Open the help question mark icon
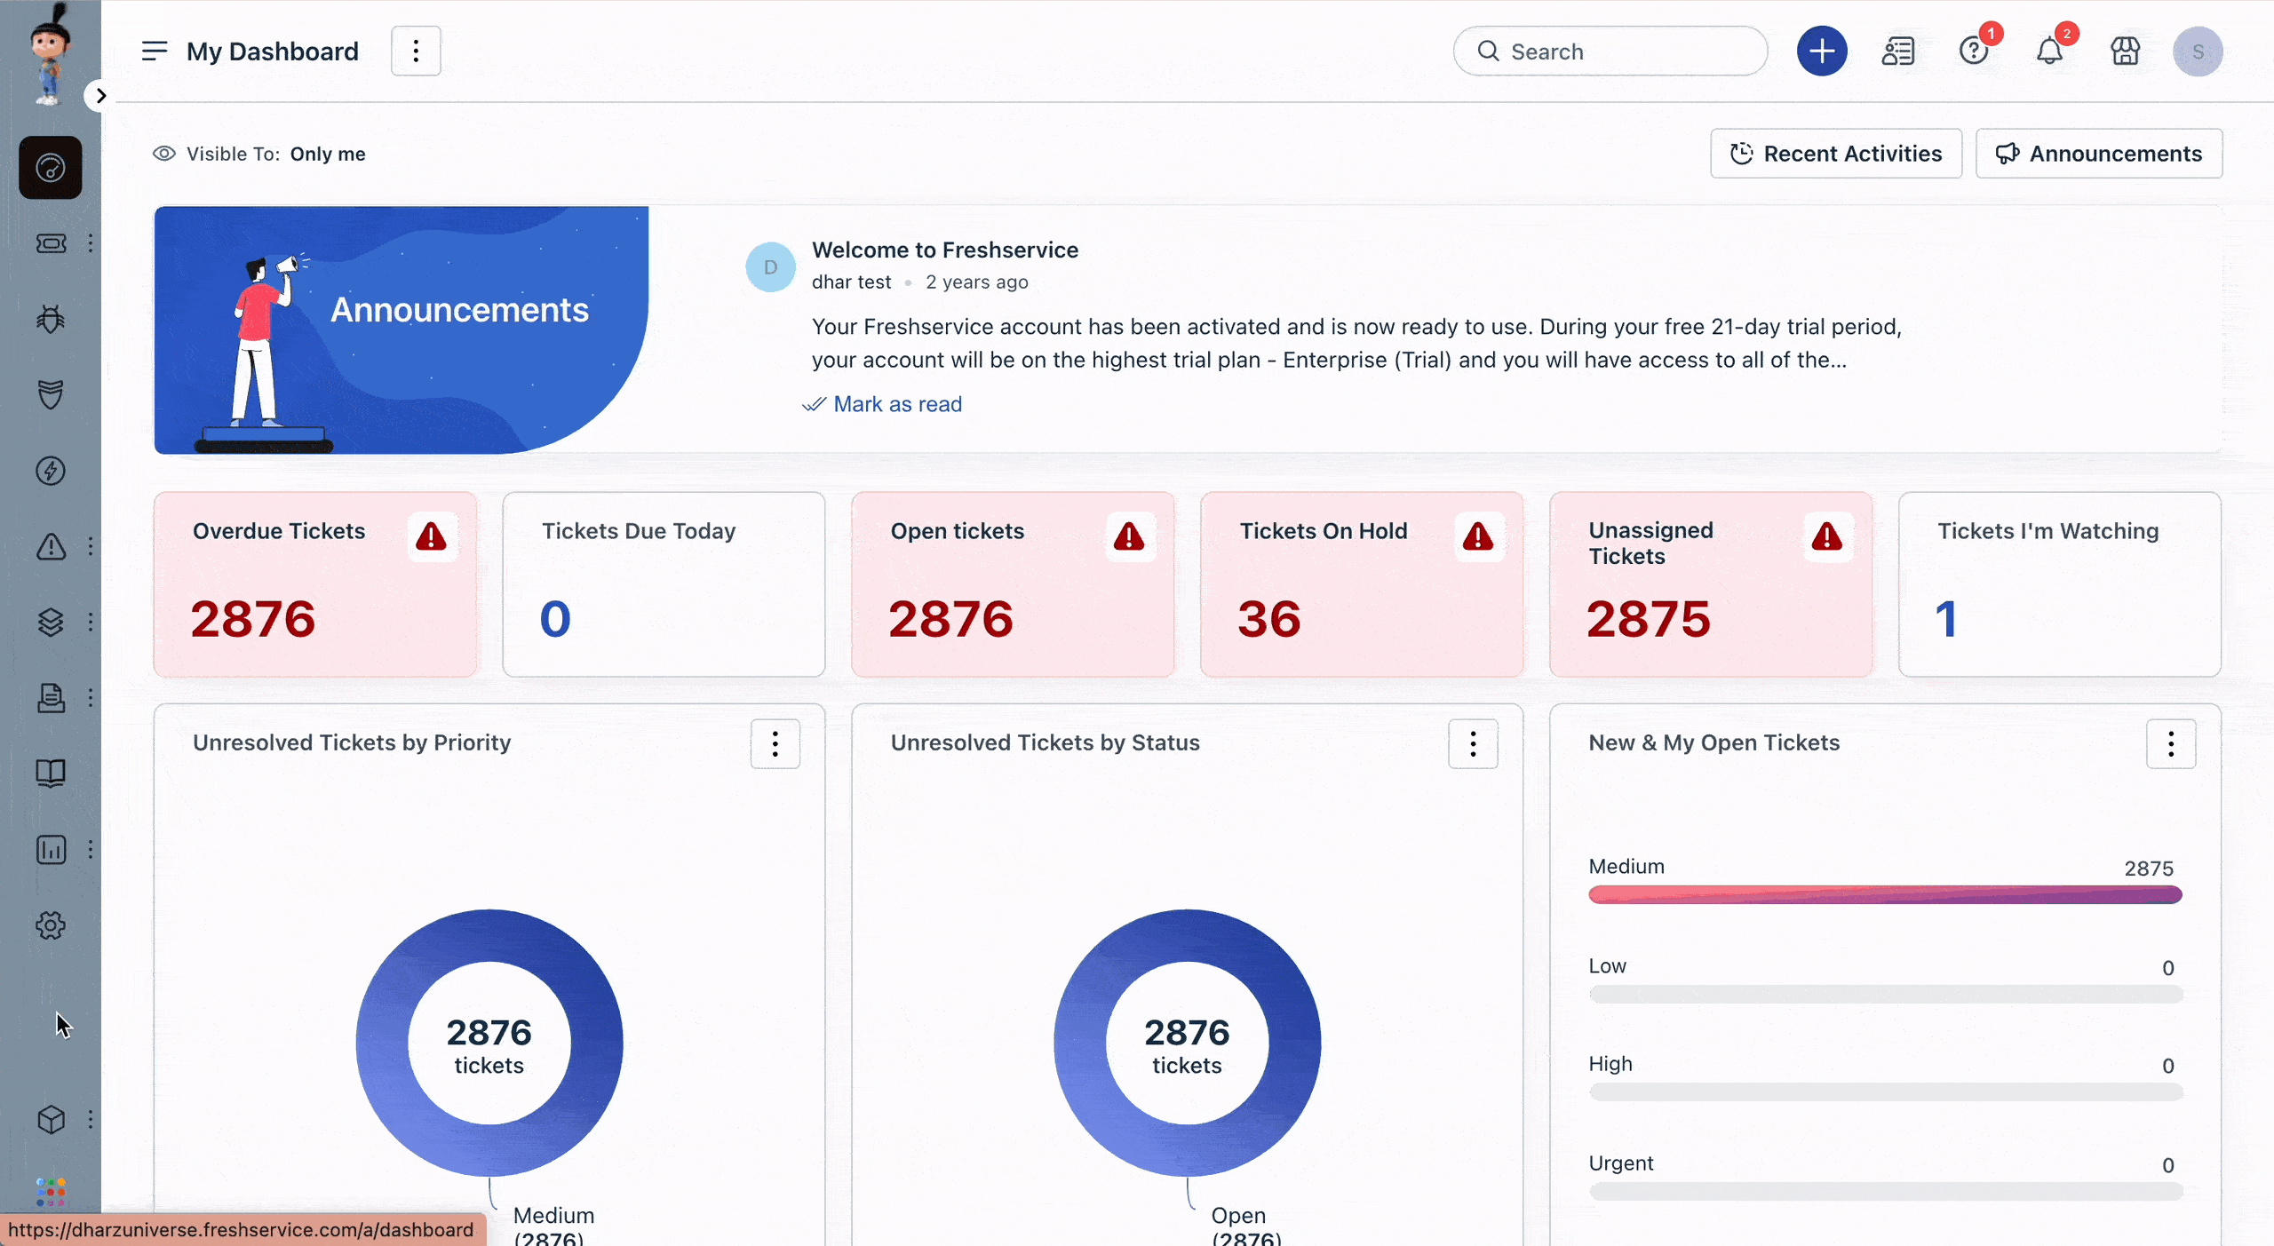2274x1246 pixels. click(1974, 52)
